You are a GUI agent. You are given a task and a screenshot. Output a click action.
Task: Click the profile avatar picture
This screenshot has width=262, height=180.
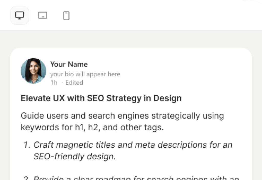33,71
